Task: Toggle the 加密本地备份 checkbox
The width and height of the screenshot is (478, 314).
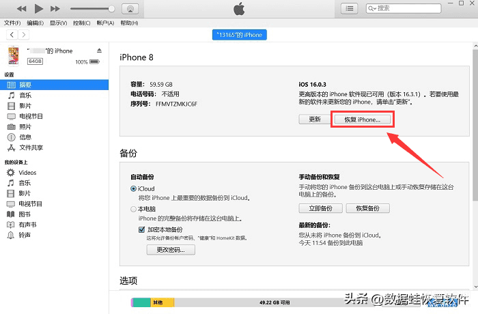Action: click(x=141, y=229)
